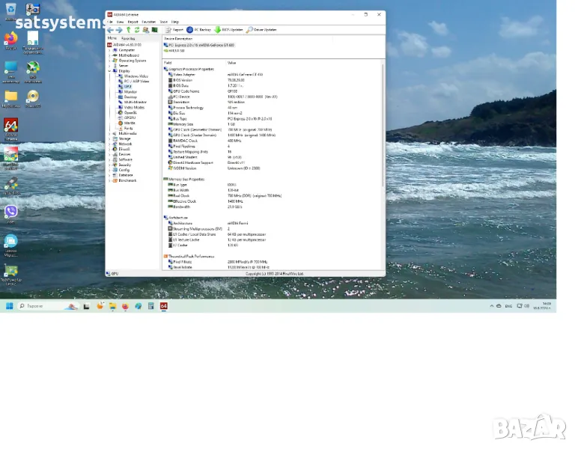Expand the Motherboard tree node
Image resolution: width=575 pixels, height=449 pixels.
coord(111,55)
